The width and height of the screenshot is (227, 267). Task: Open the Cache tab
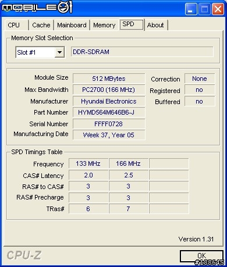[41, 25]
